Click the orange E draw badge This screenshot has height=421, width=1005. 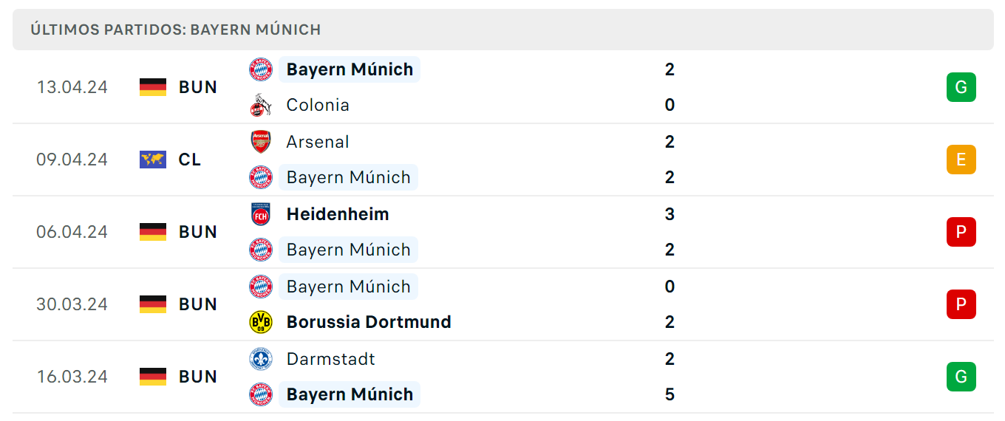pos(961,160)
